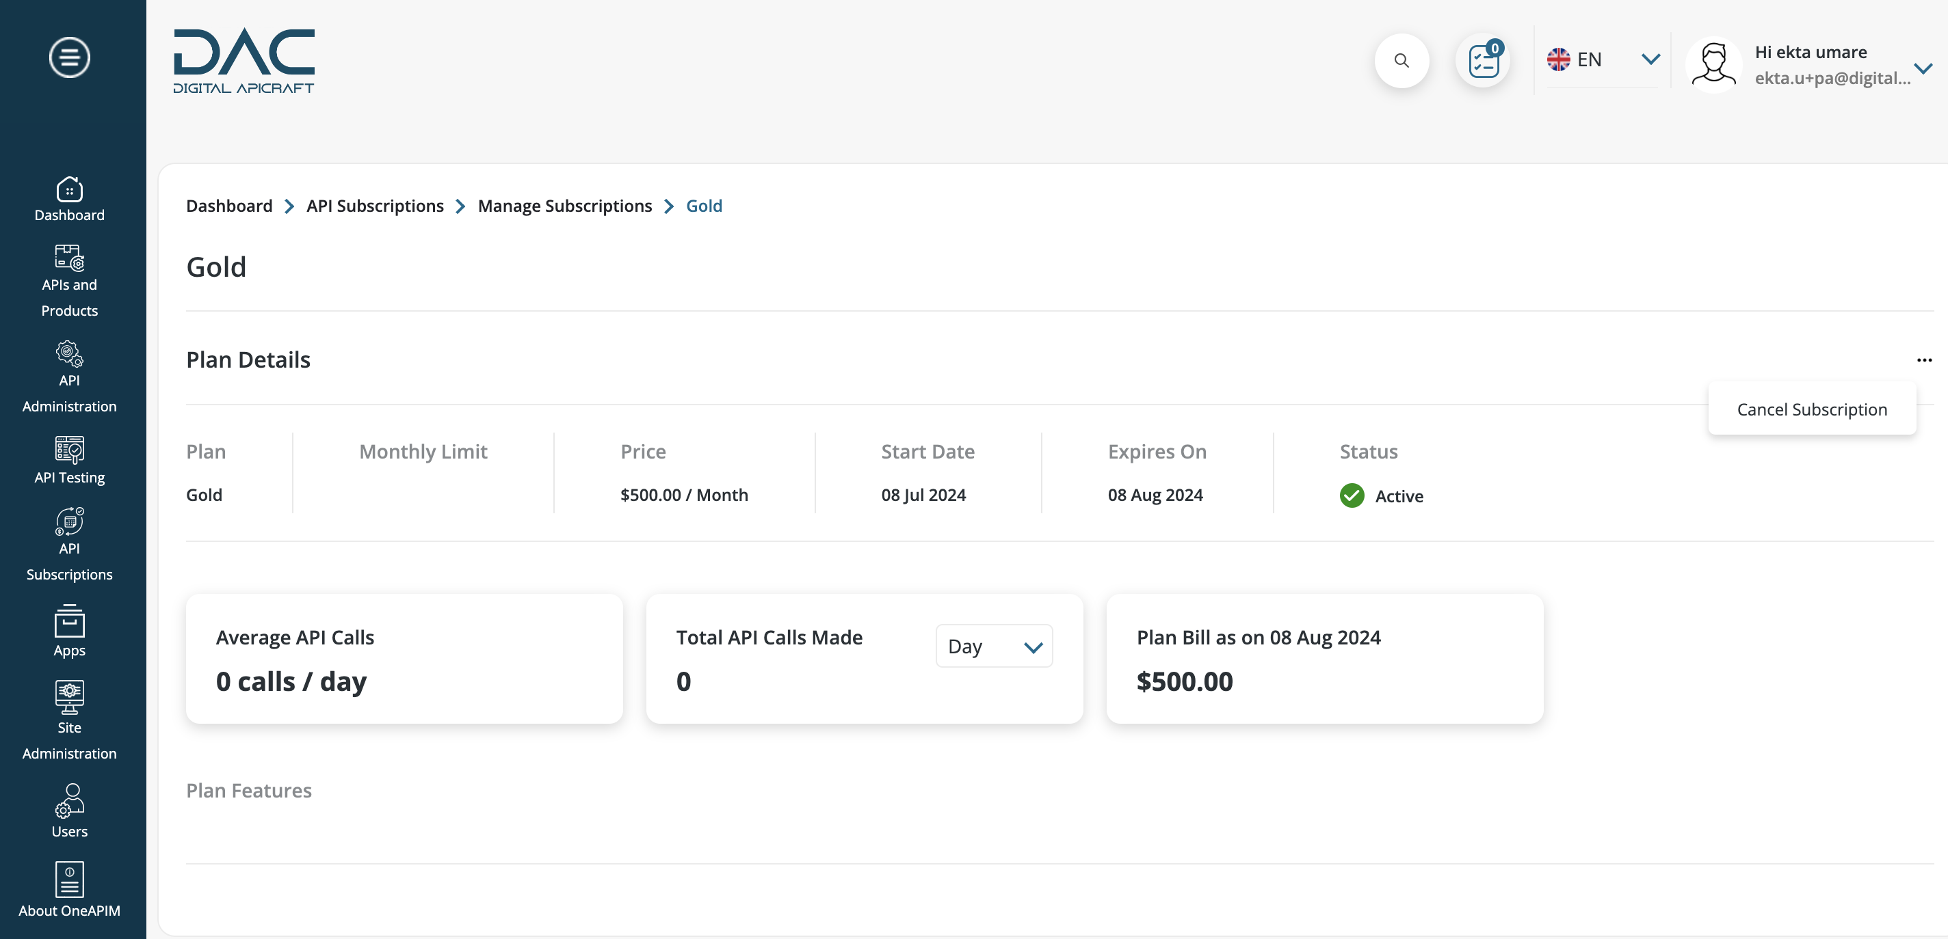The width and height of the screenshot is (1948, 939).
Task: Open About OneAPIM in the sidebar
Action: [70, 889]
